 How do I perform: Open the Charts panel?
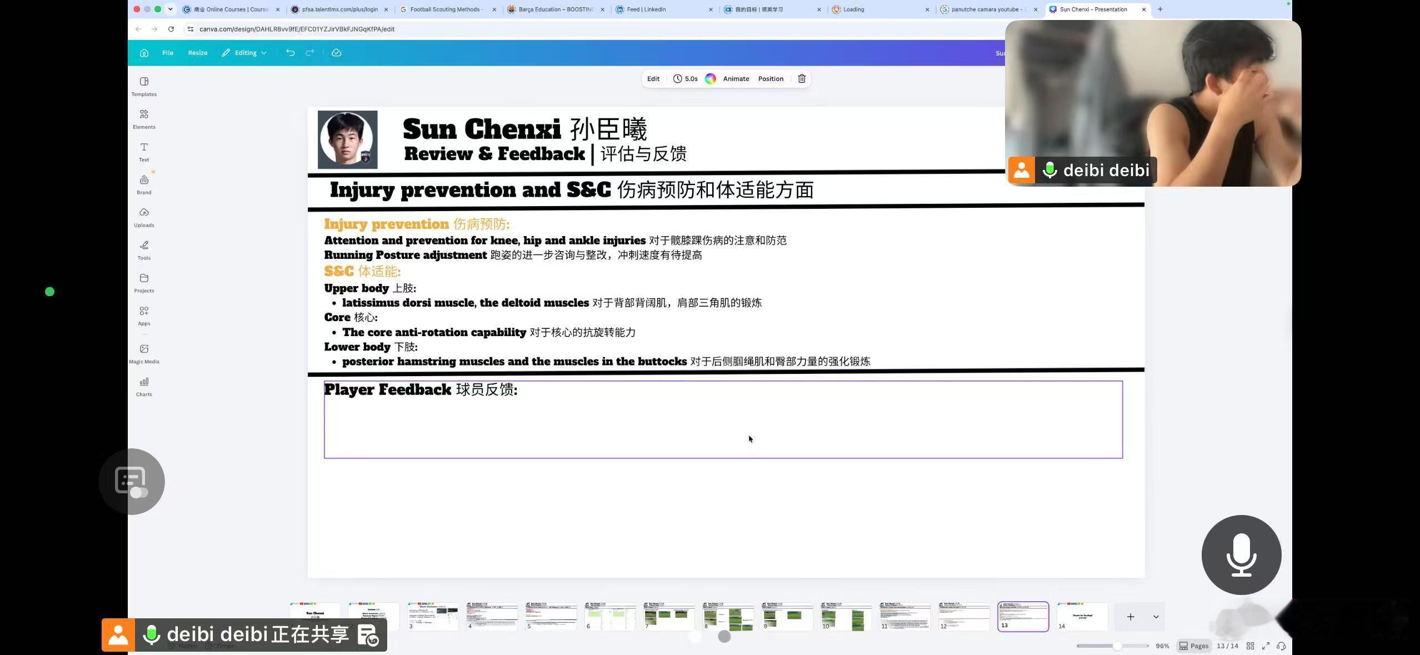click(x=144, y=386)
